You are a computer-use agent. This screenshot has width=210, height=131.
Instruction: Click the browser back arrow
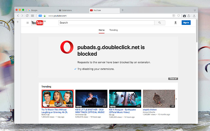(x=18, y=16)
